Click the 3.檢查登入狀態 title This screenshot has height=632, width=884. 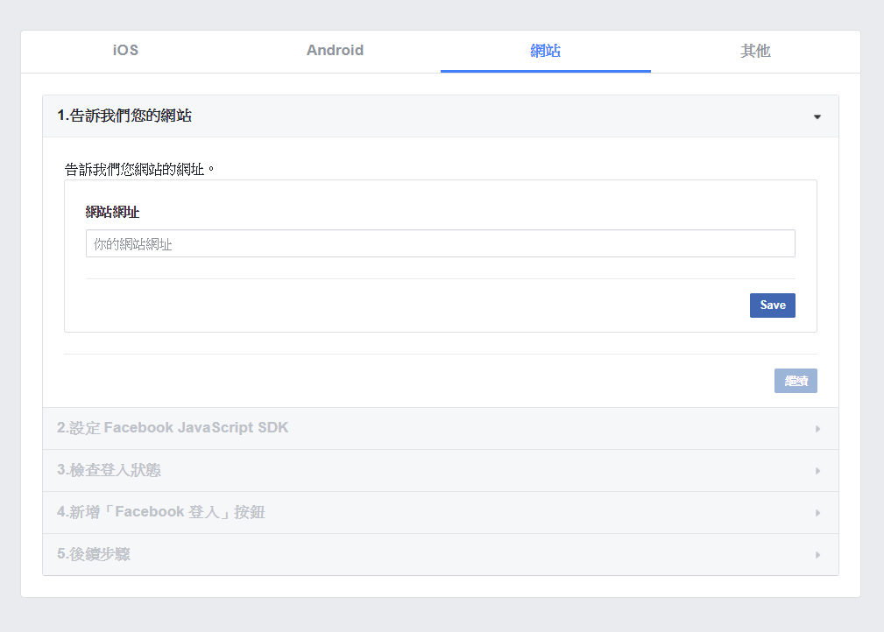coord(109,470)
